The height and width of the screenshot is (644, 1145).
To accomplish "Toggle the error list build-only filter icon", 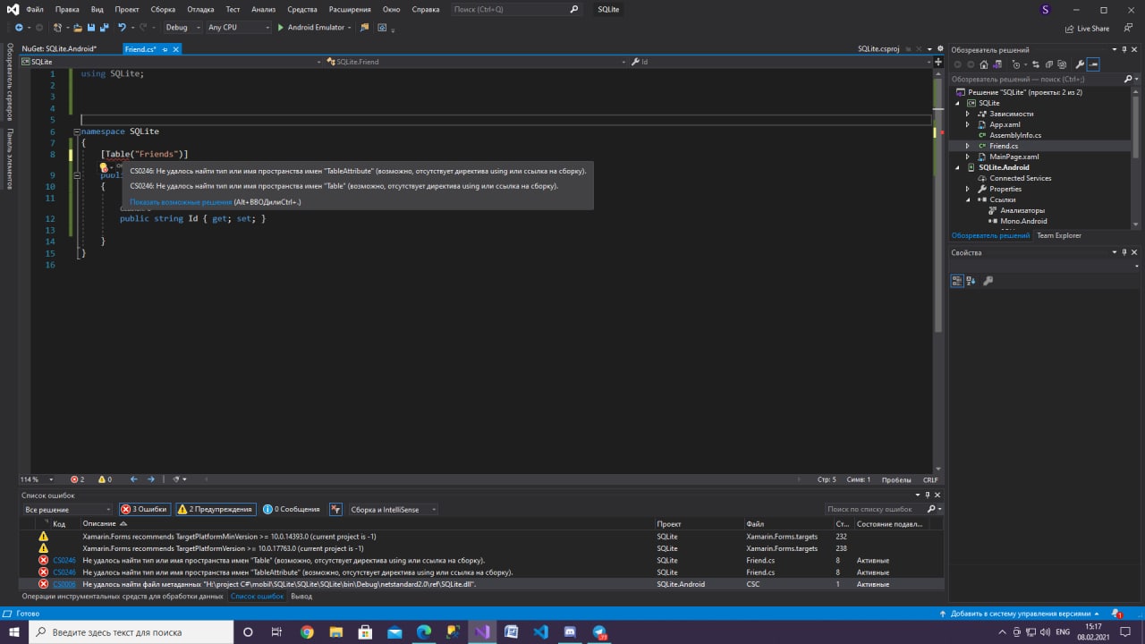I will (x=336, y=509).
